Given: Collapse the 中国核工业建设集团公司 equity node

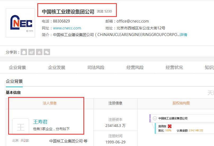Looking at the screenshot, I should coord(155,118).
